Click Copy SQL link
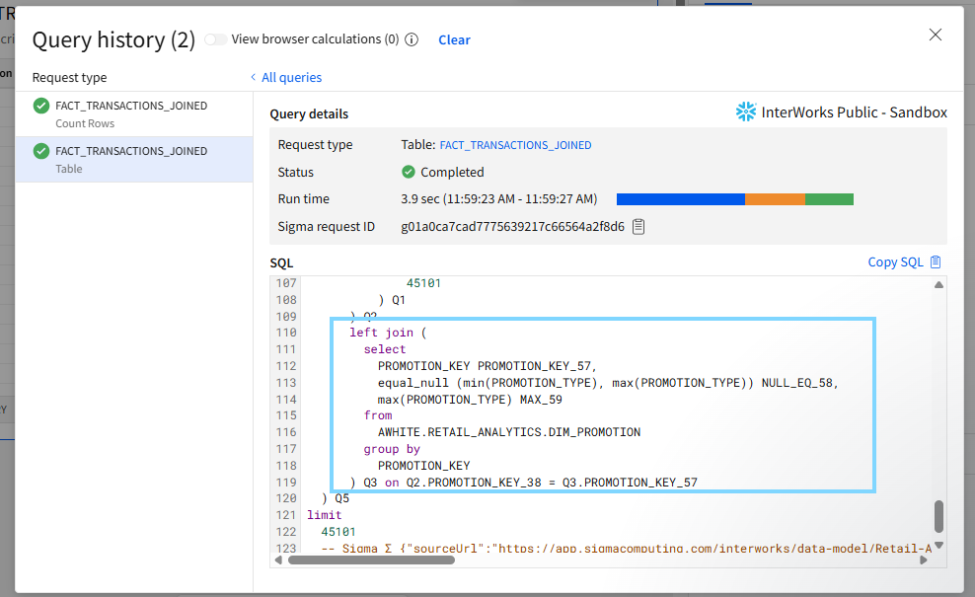This screenshot has height=597, width=975. (895, 261)
